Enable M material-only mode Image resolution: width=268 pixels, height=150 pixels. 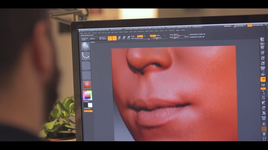144,36
